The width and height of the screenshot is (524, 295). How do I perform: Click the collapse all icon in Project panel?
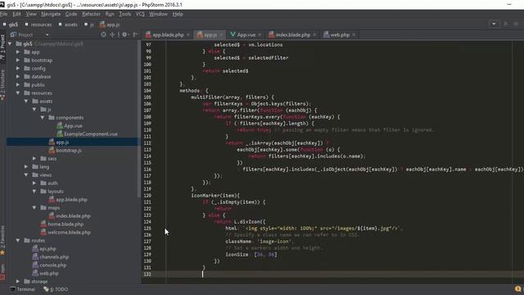pyautogui.click(x=112, y=34)
